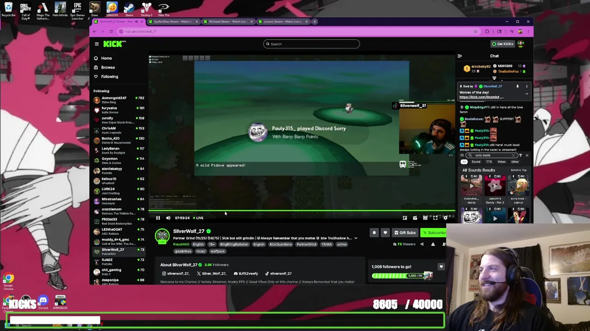590x331 pixels.
Task: Toggle heart on followers to go card
Action: coord(441,267)
